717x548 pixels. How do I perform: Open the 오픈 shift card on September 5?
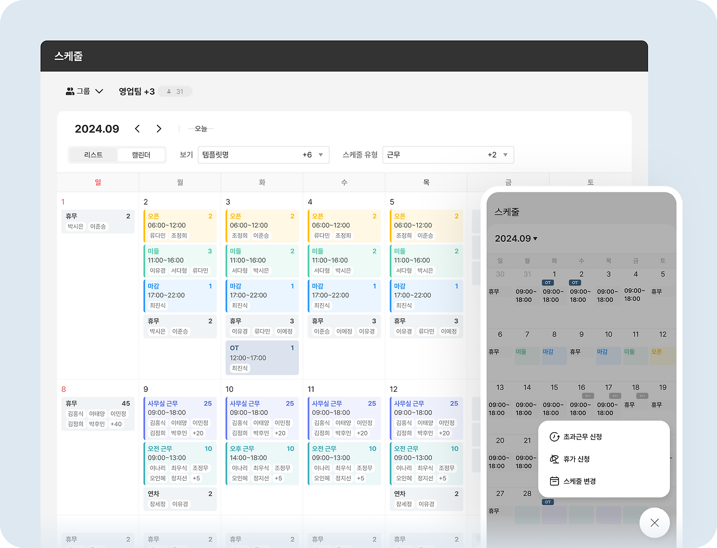pos(426,226)
